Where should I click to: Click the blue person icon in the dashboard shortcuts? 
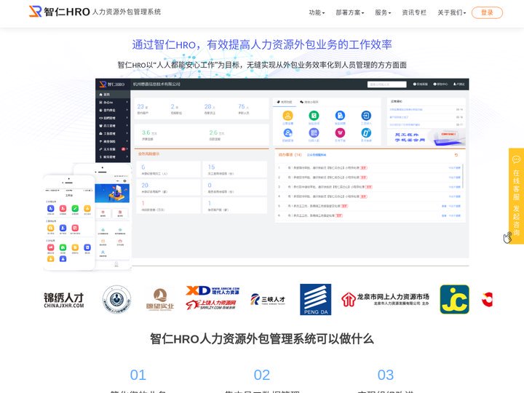click(x=287, y=133)
